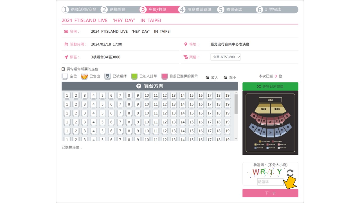The height and width of the screenshot is (203, 360).
Task: Click 更換目前票區 green button
Action: tap(270, 87)
